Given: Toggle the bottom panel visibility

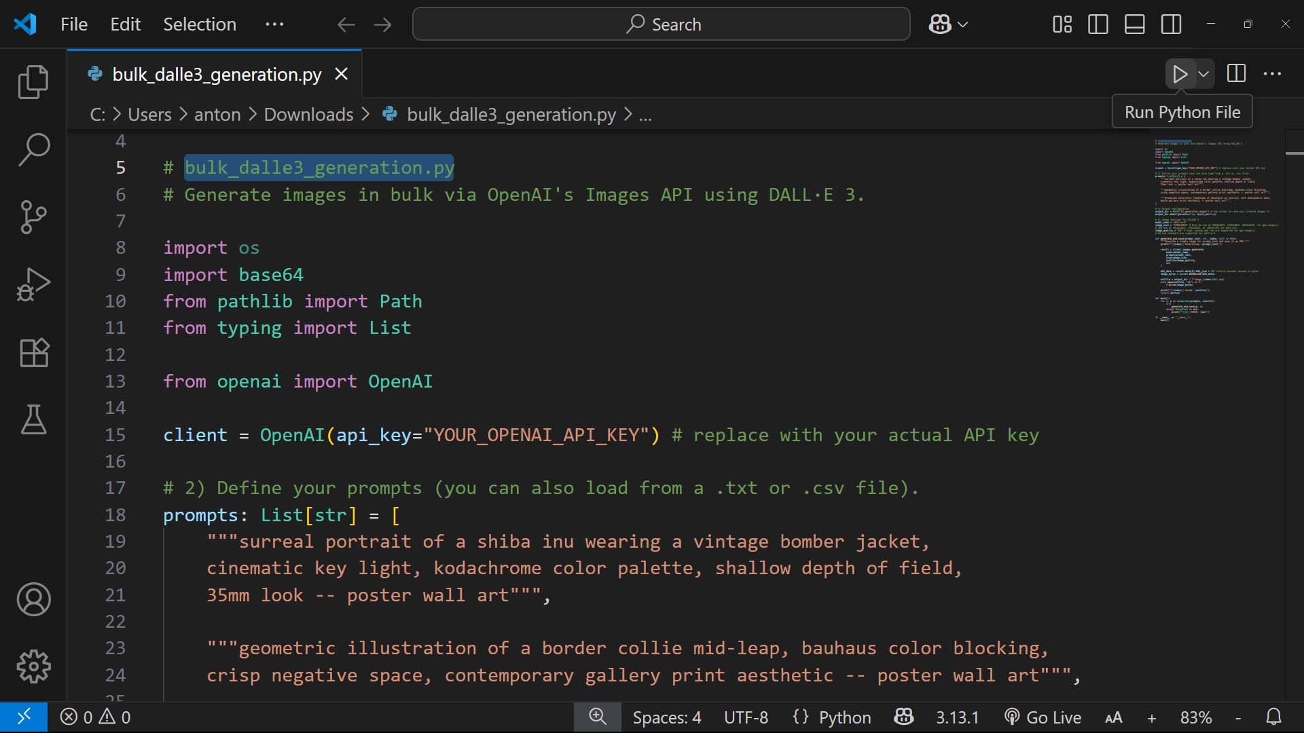Looking at the screenshot, I should click(x=1134, y=24).
